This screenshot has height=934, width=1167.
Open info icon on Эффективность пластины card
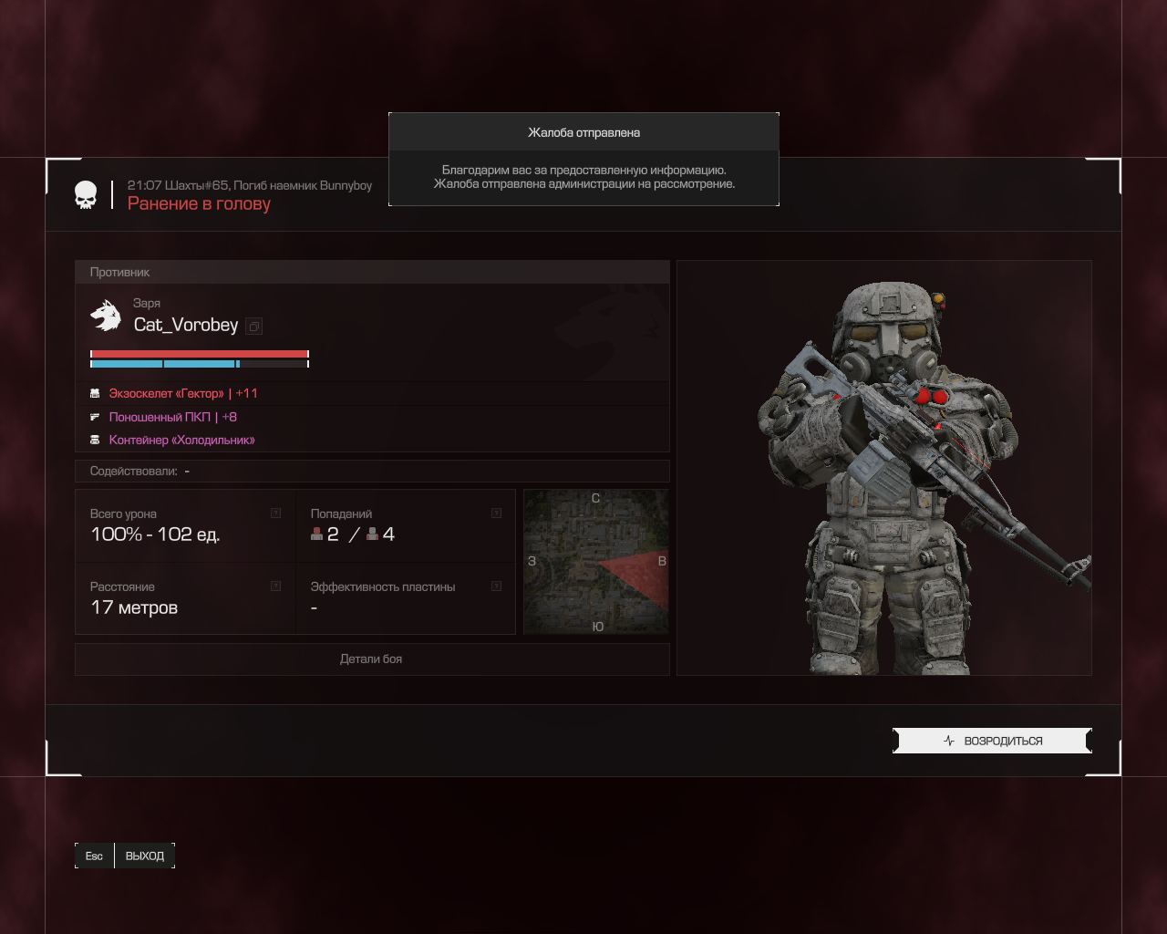pos(496,586)
